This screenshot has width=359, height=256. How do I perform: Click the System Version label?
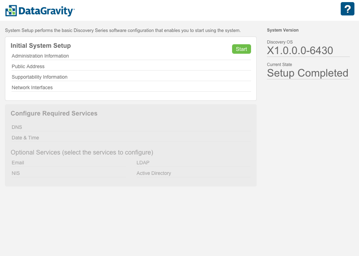(283, 30)
